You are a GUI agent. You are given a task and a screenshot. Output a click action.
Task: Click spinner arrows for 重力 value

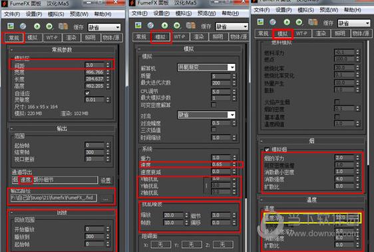tap(234, 158)
